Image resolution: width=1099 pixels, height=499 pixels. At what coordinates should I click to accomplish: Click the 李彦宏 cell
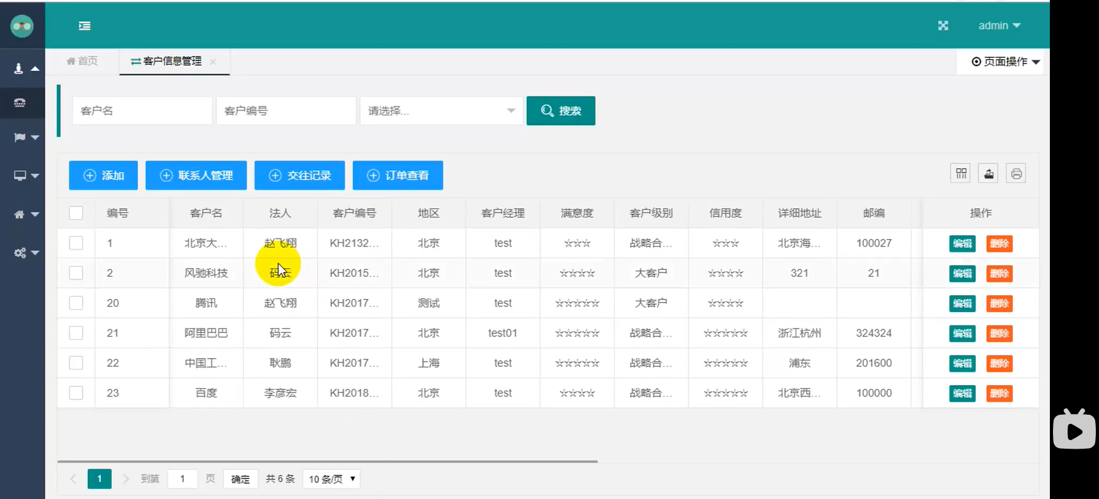pyautogui.click(x=280, y=393)
